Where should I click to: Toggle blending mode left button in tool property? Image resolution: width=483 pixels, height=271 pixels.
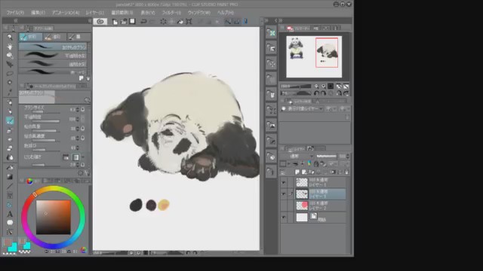point(66,157)
